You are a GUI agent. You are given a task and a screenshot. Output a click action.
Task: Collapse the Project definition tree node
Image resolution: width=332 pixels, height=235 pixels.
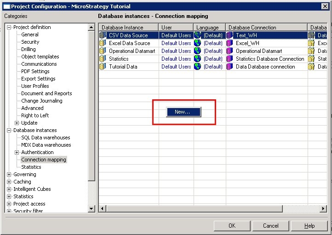click(x=9, y=27)
